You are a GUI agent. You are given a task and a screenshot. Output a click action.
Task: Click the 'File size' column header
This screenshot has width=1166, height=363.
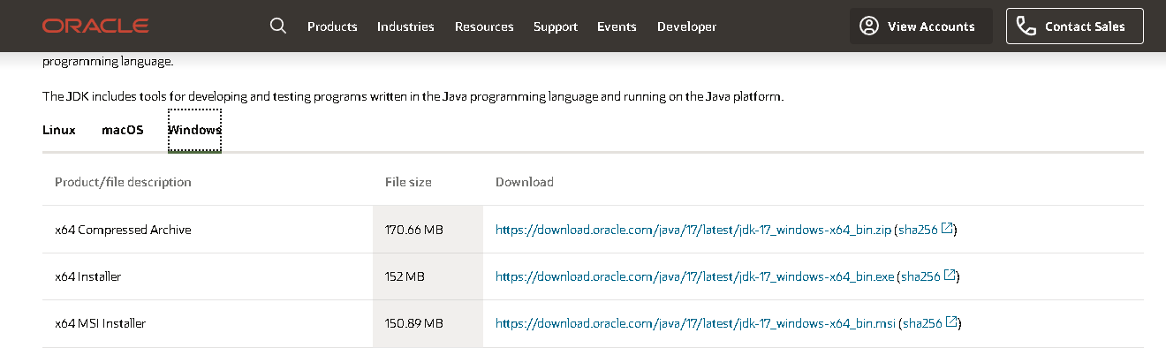408,182
